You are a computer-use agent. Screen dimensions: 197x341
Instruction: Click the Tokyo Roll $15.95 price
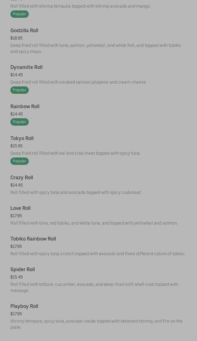[17, 146]
